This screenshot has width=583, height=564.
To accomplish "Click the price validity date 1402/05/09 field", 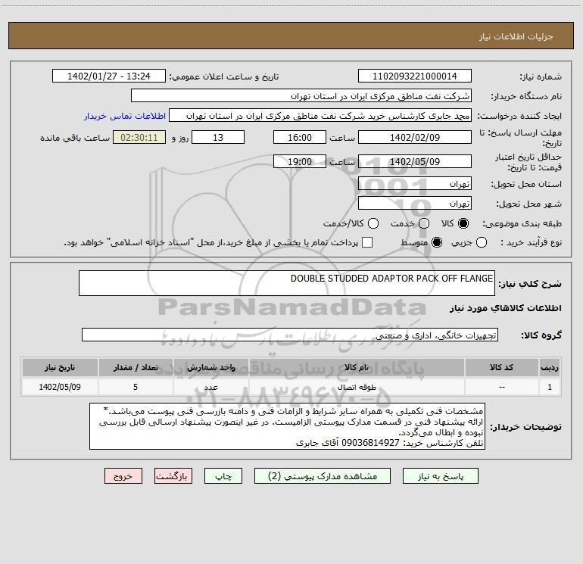I will [x=415, y=161].
